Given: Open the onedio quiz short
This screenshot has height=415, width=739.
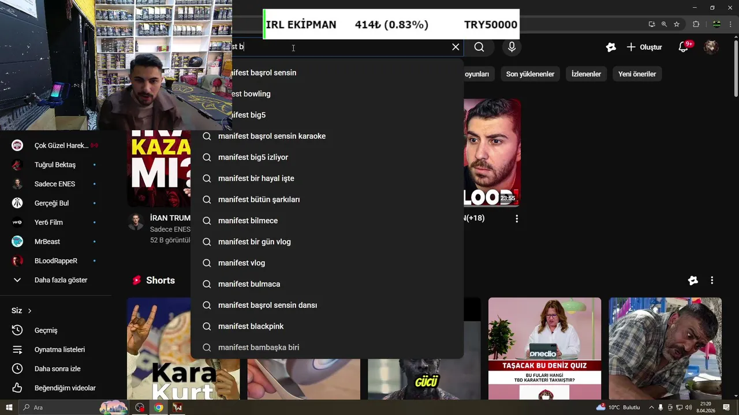Looking at the screenshot, I should coord(544,349).
